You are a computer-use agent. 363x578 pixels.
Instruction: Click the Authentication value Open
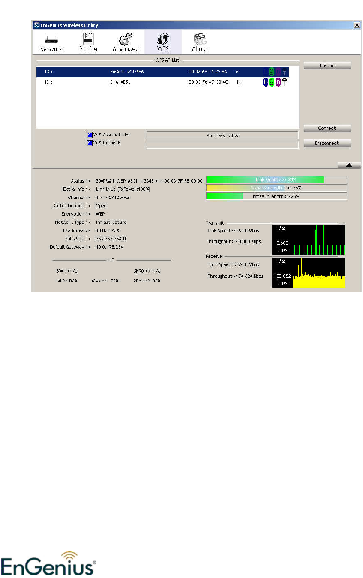coord(101,206)
